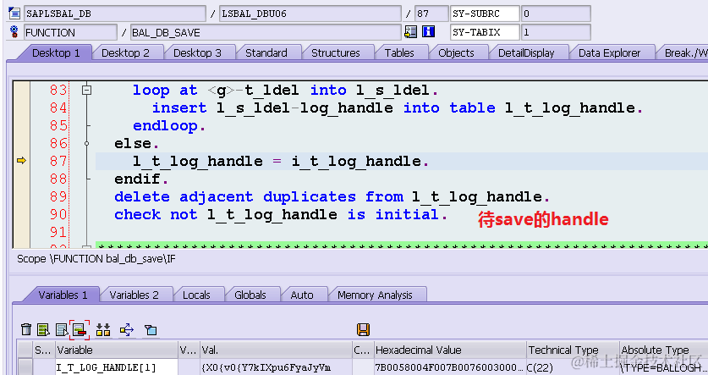The image size is (708, 375).
Task: Open the Structures tab
Action: tap(336, 52)
